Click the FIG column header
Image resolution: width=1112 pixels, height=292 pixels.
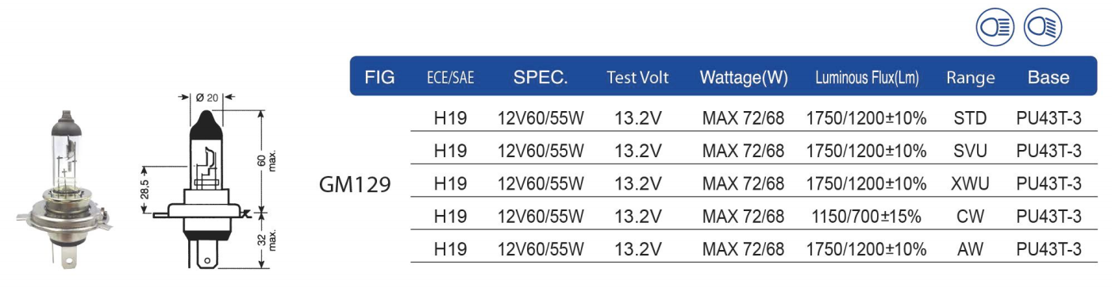(379, 78)
